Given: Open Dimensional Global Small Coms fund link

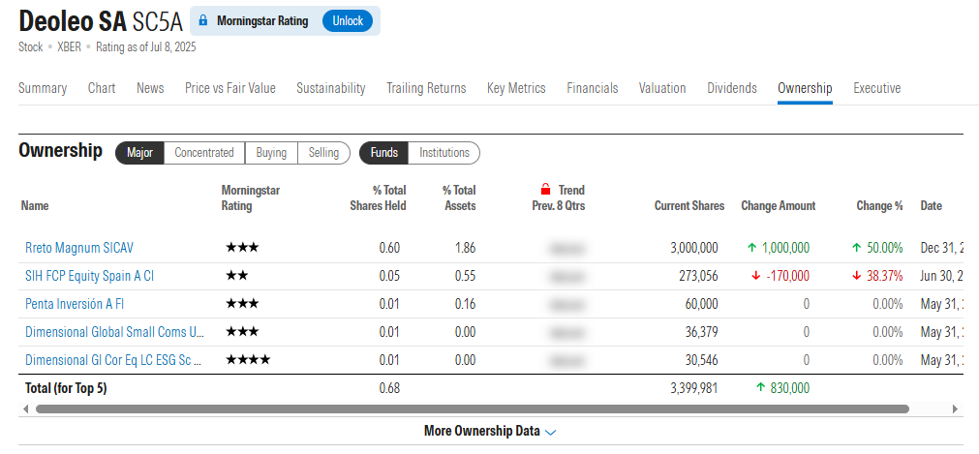Looking at the screenshot, I should coord(115,332).
